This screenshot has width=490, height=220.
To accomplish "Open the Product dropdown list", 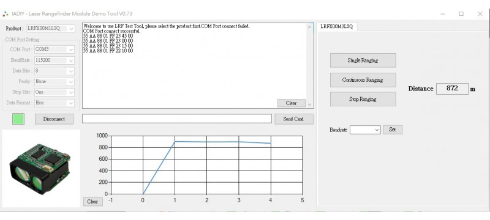I will (51, 29).
